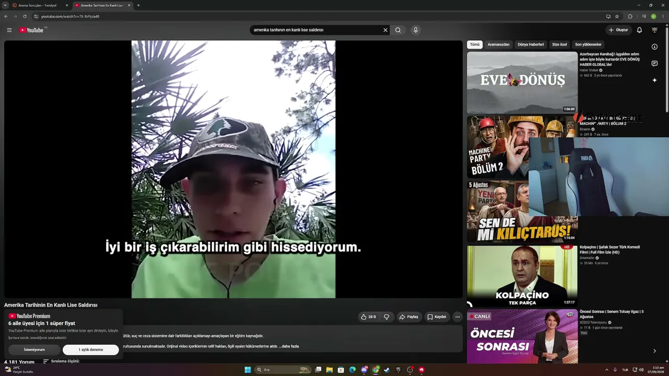Open the taskbar weather widget
This screenshot has height=376, width=669.
pyautogui.click(x=18, y=370)
